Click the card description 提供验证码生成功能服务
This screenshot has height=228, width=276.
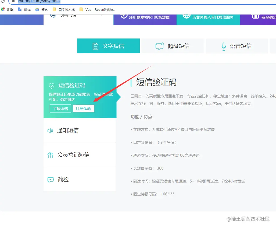pyautogui.click(x=81, y=97)
